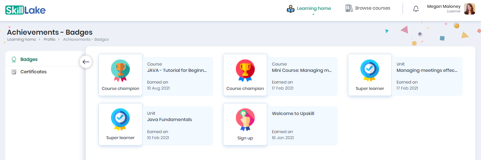The image size is (481, 160).
Task: Click Megan Maloney's profile avatar
Action: (x=470, y=9)
